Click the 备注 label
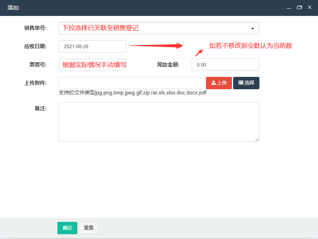The width and height of the screenshot is (318, 239). 41,108
